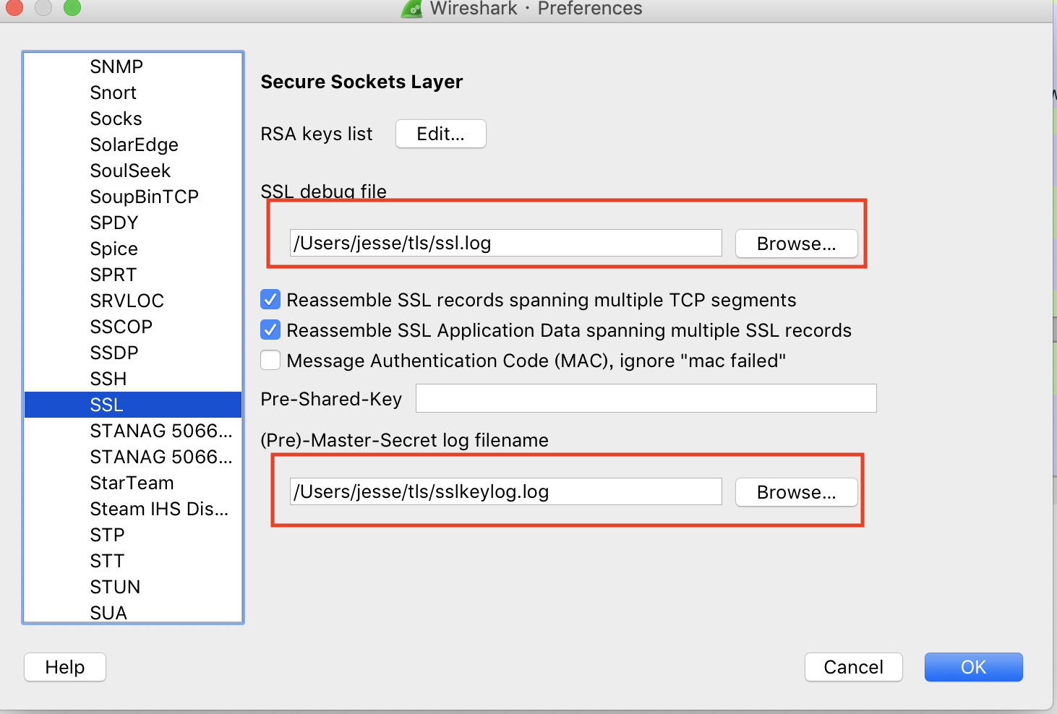Select STUN protocol entry
The height and width of the screenshot is (714, 1057).
coord(133,587)
